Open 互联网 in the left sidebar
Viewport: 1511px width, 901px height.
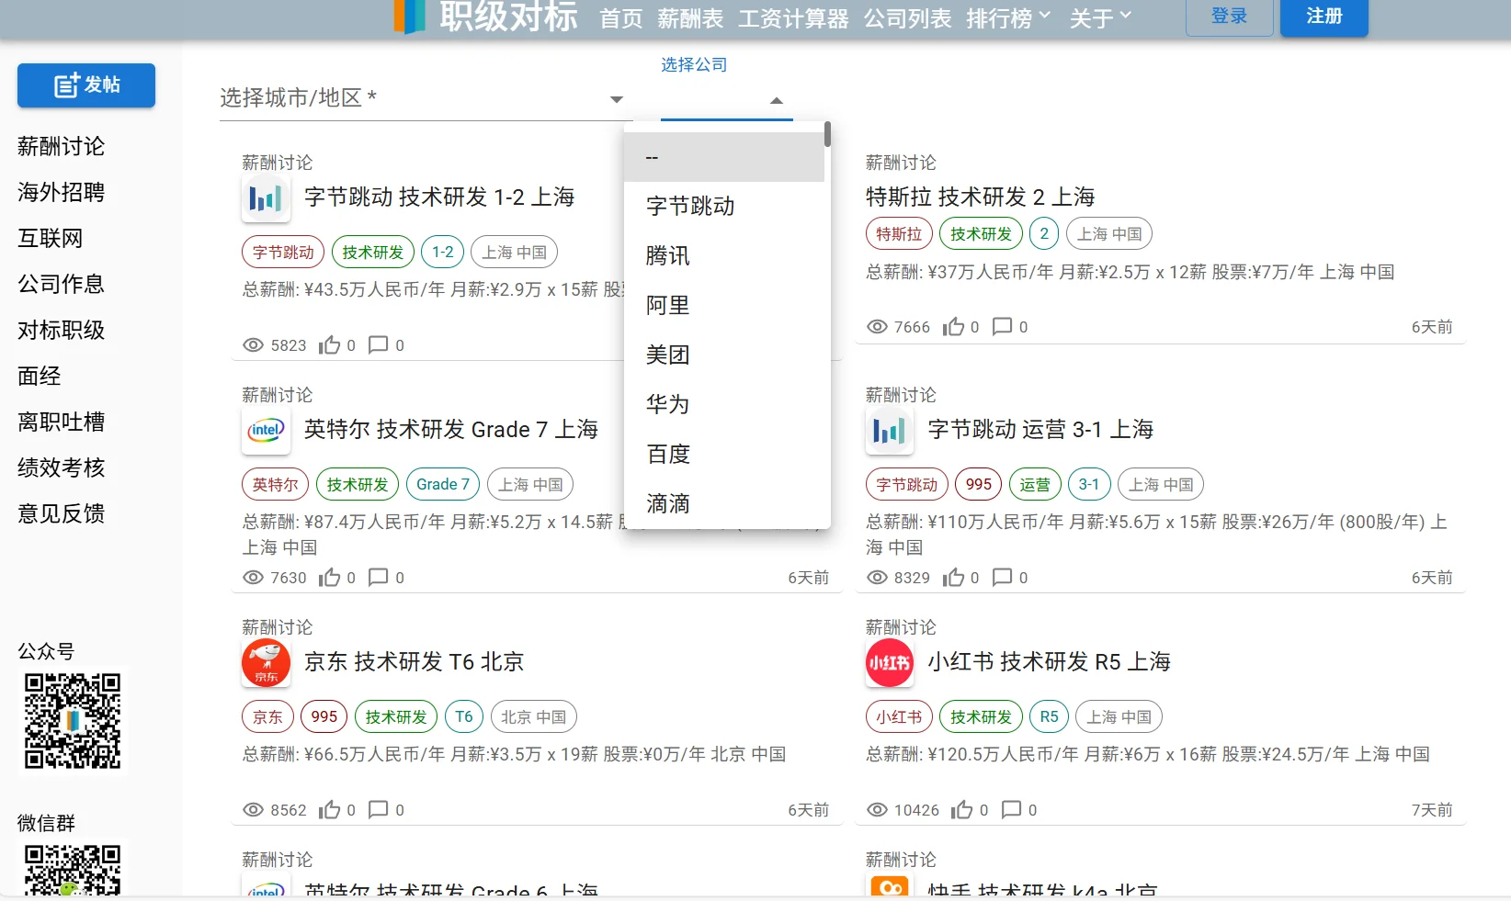[x=50, y=238]
